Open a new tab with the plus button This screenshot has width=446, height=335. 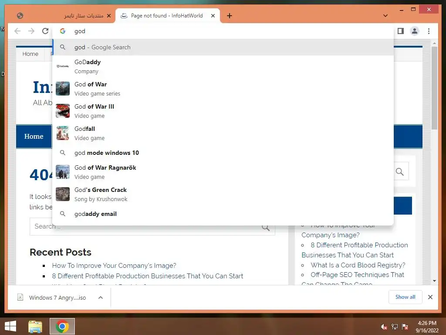click(230, 16)
